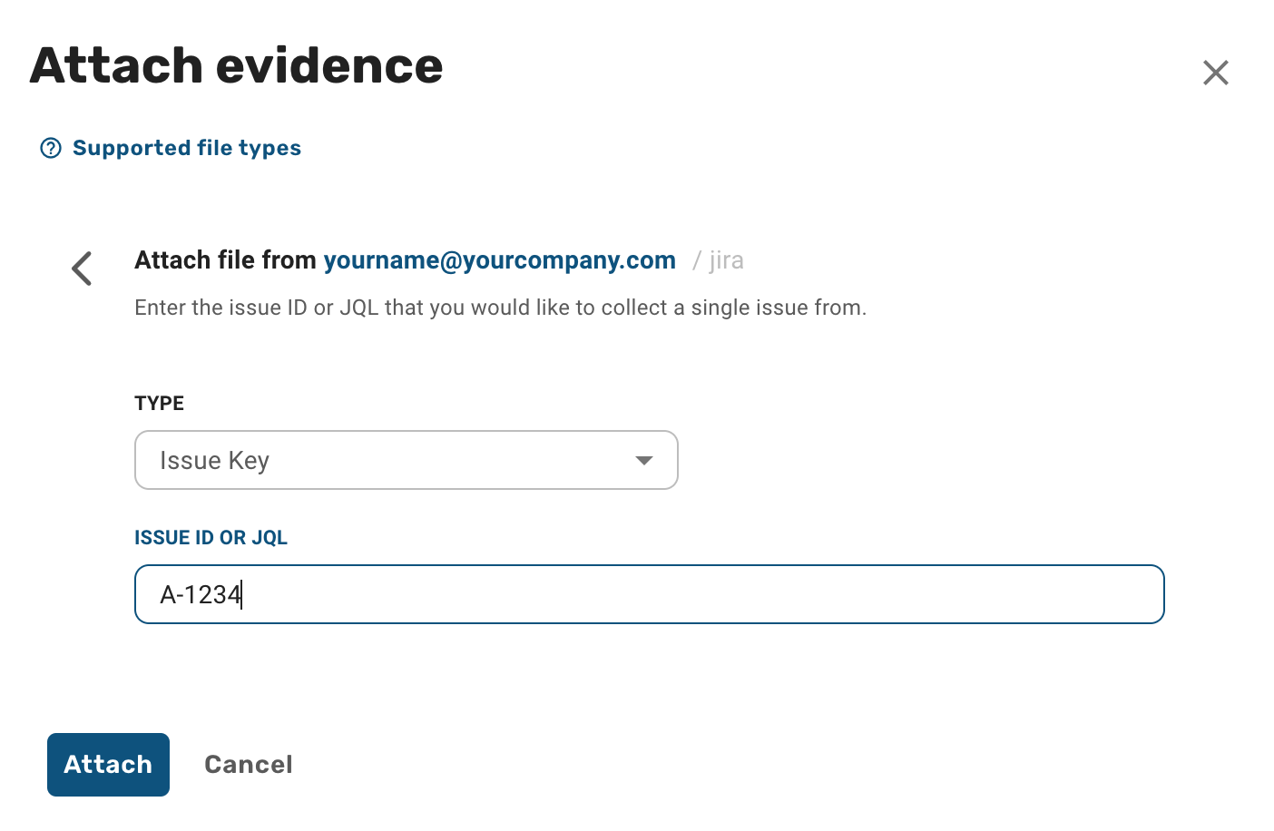The image size is (1274, 831).
Task: Click the Issue Key selected value text
Action: coord(214,461)
